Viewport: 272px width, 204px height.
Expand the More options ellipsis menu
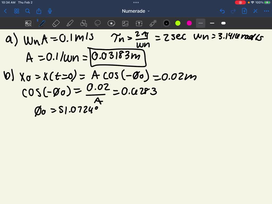267,11
